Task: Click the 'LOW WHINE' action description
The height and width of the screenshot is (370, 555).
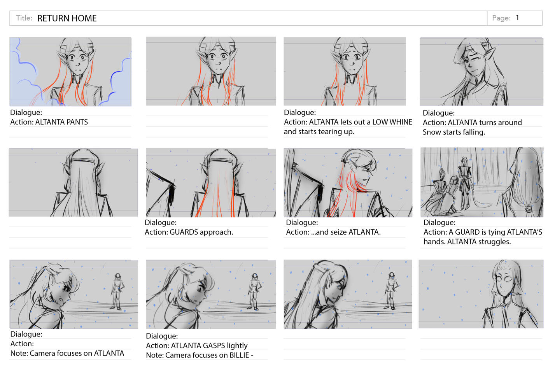Action: point(348,127)
